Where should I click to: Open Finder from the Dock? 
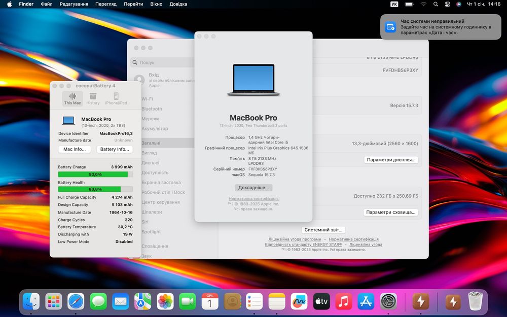(31, 301)
